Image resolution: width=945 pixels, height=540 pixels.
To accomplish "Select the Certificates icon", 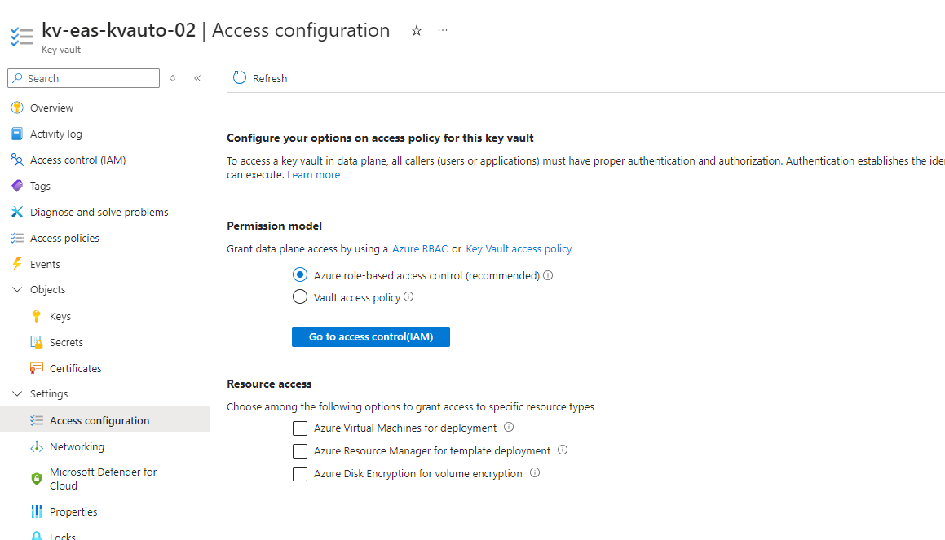I will [x=37, y=368].
